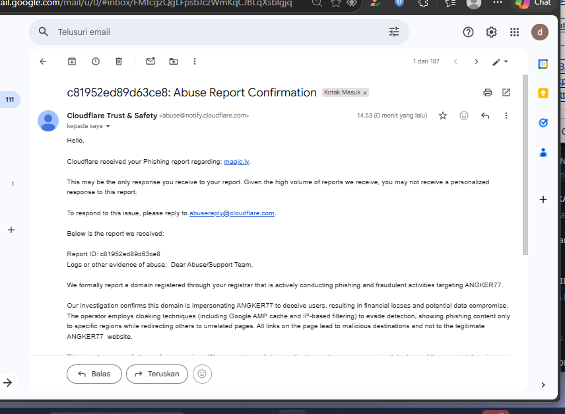Click the Report ID line text
The image size is (565, 414).
(114, 254)
